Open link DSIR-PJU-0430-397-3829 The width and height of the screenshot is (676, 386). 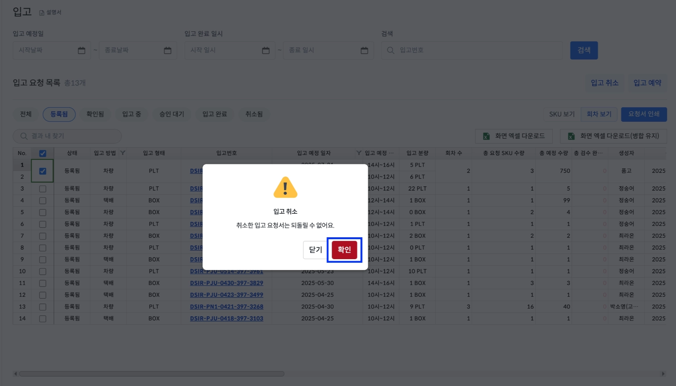click(x=226, y=283)
